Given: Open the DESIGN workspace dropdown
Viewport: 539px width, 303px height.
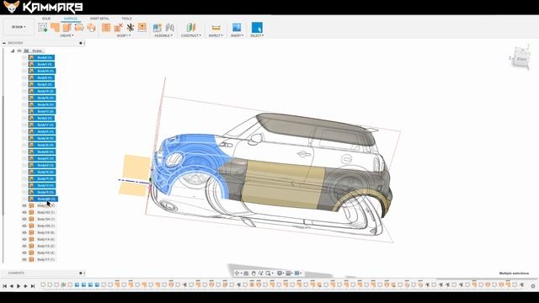Looking at the screenshot, I should pyautogui.click(x=19, y=27).
